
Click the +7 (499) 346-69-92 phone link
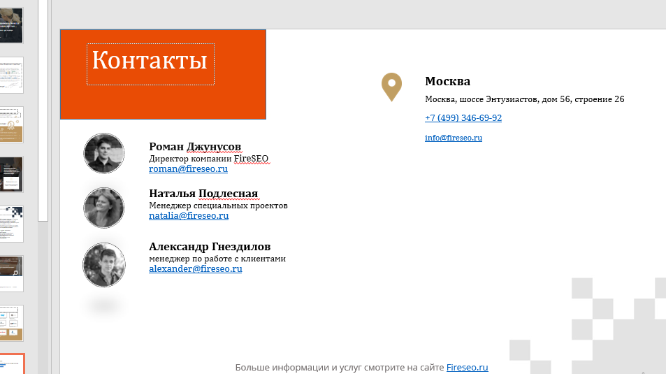pos(463,117)
